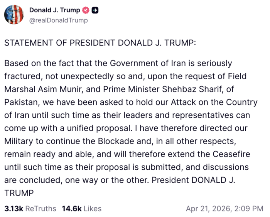Click the Likes label
The height and width of the screenshot is (217, 270).
[93, 209]
